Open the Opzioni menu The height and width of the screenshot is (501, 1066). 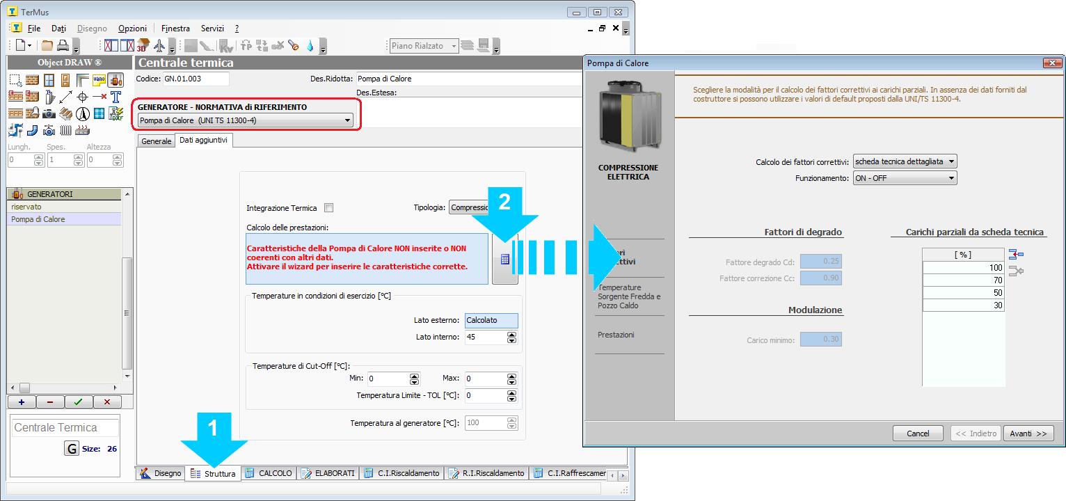132,29
